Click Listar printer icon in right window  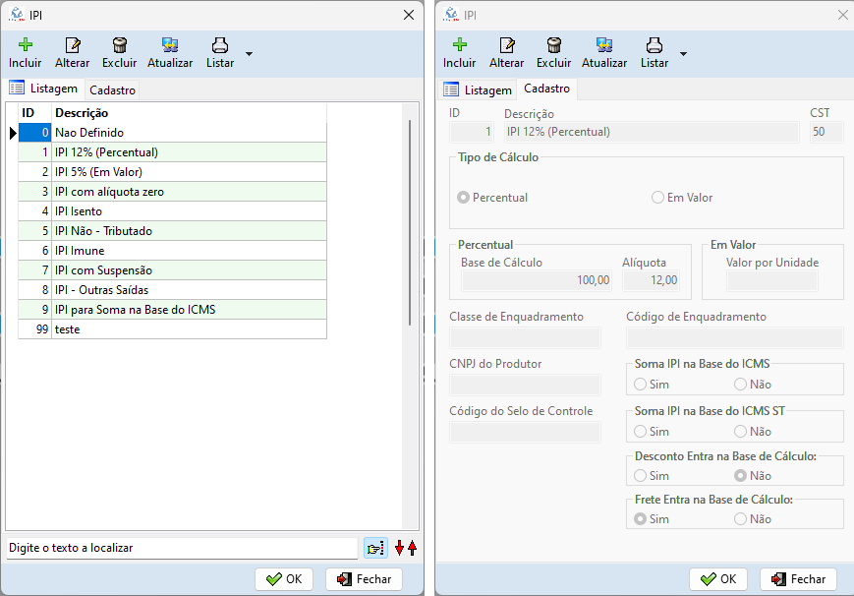655,44
